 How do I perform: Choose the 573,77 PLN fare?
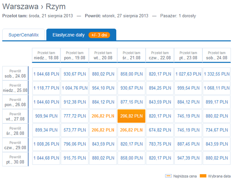(x=75, y=130)
